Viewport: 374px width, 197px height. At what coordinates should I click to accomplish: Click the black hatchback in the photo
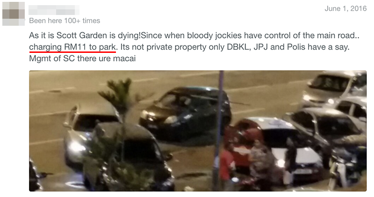click(x=185, y=112)
